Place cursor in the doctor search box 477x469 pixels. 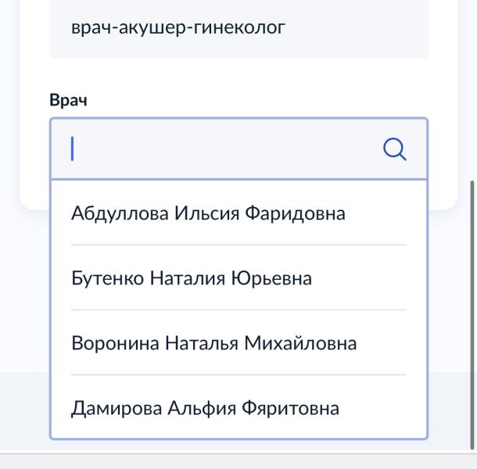219,149
